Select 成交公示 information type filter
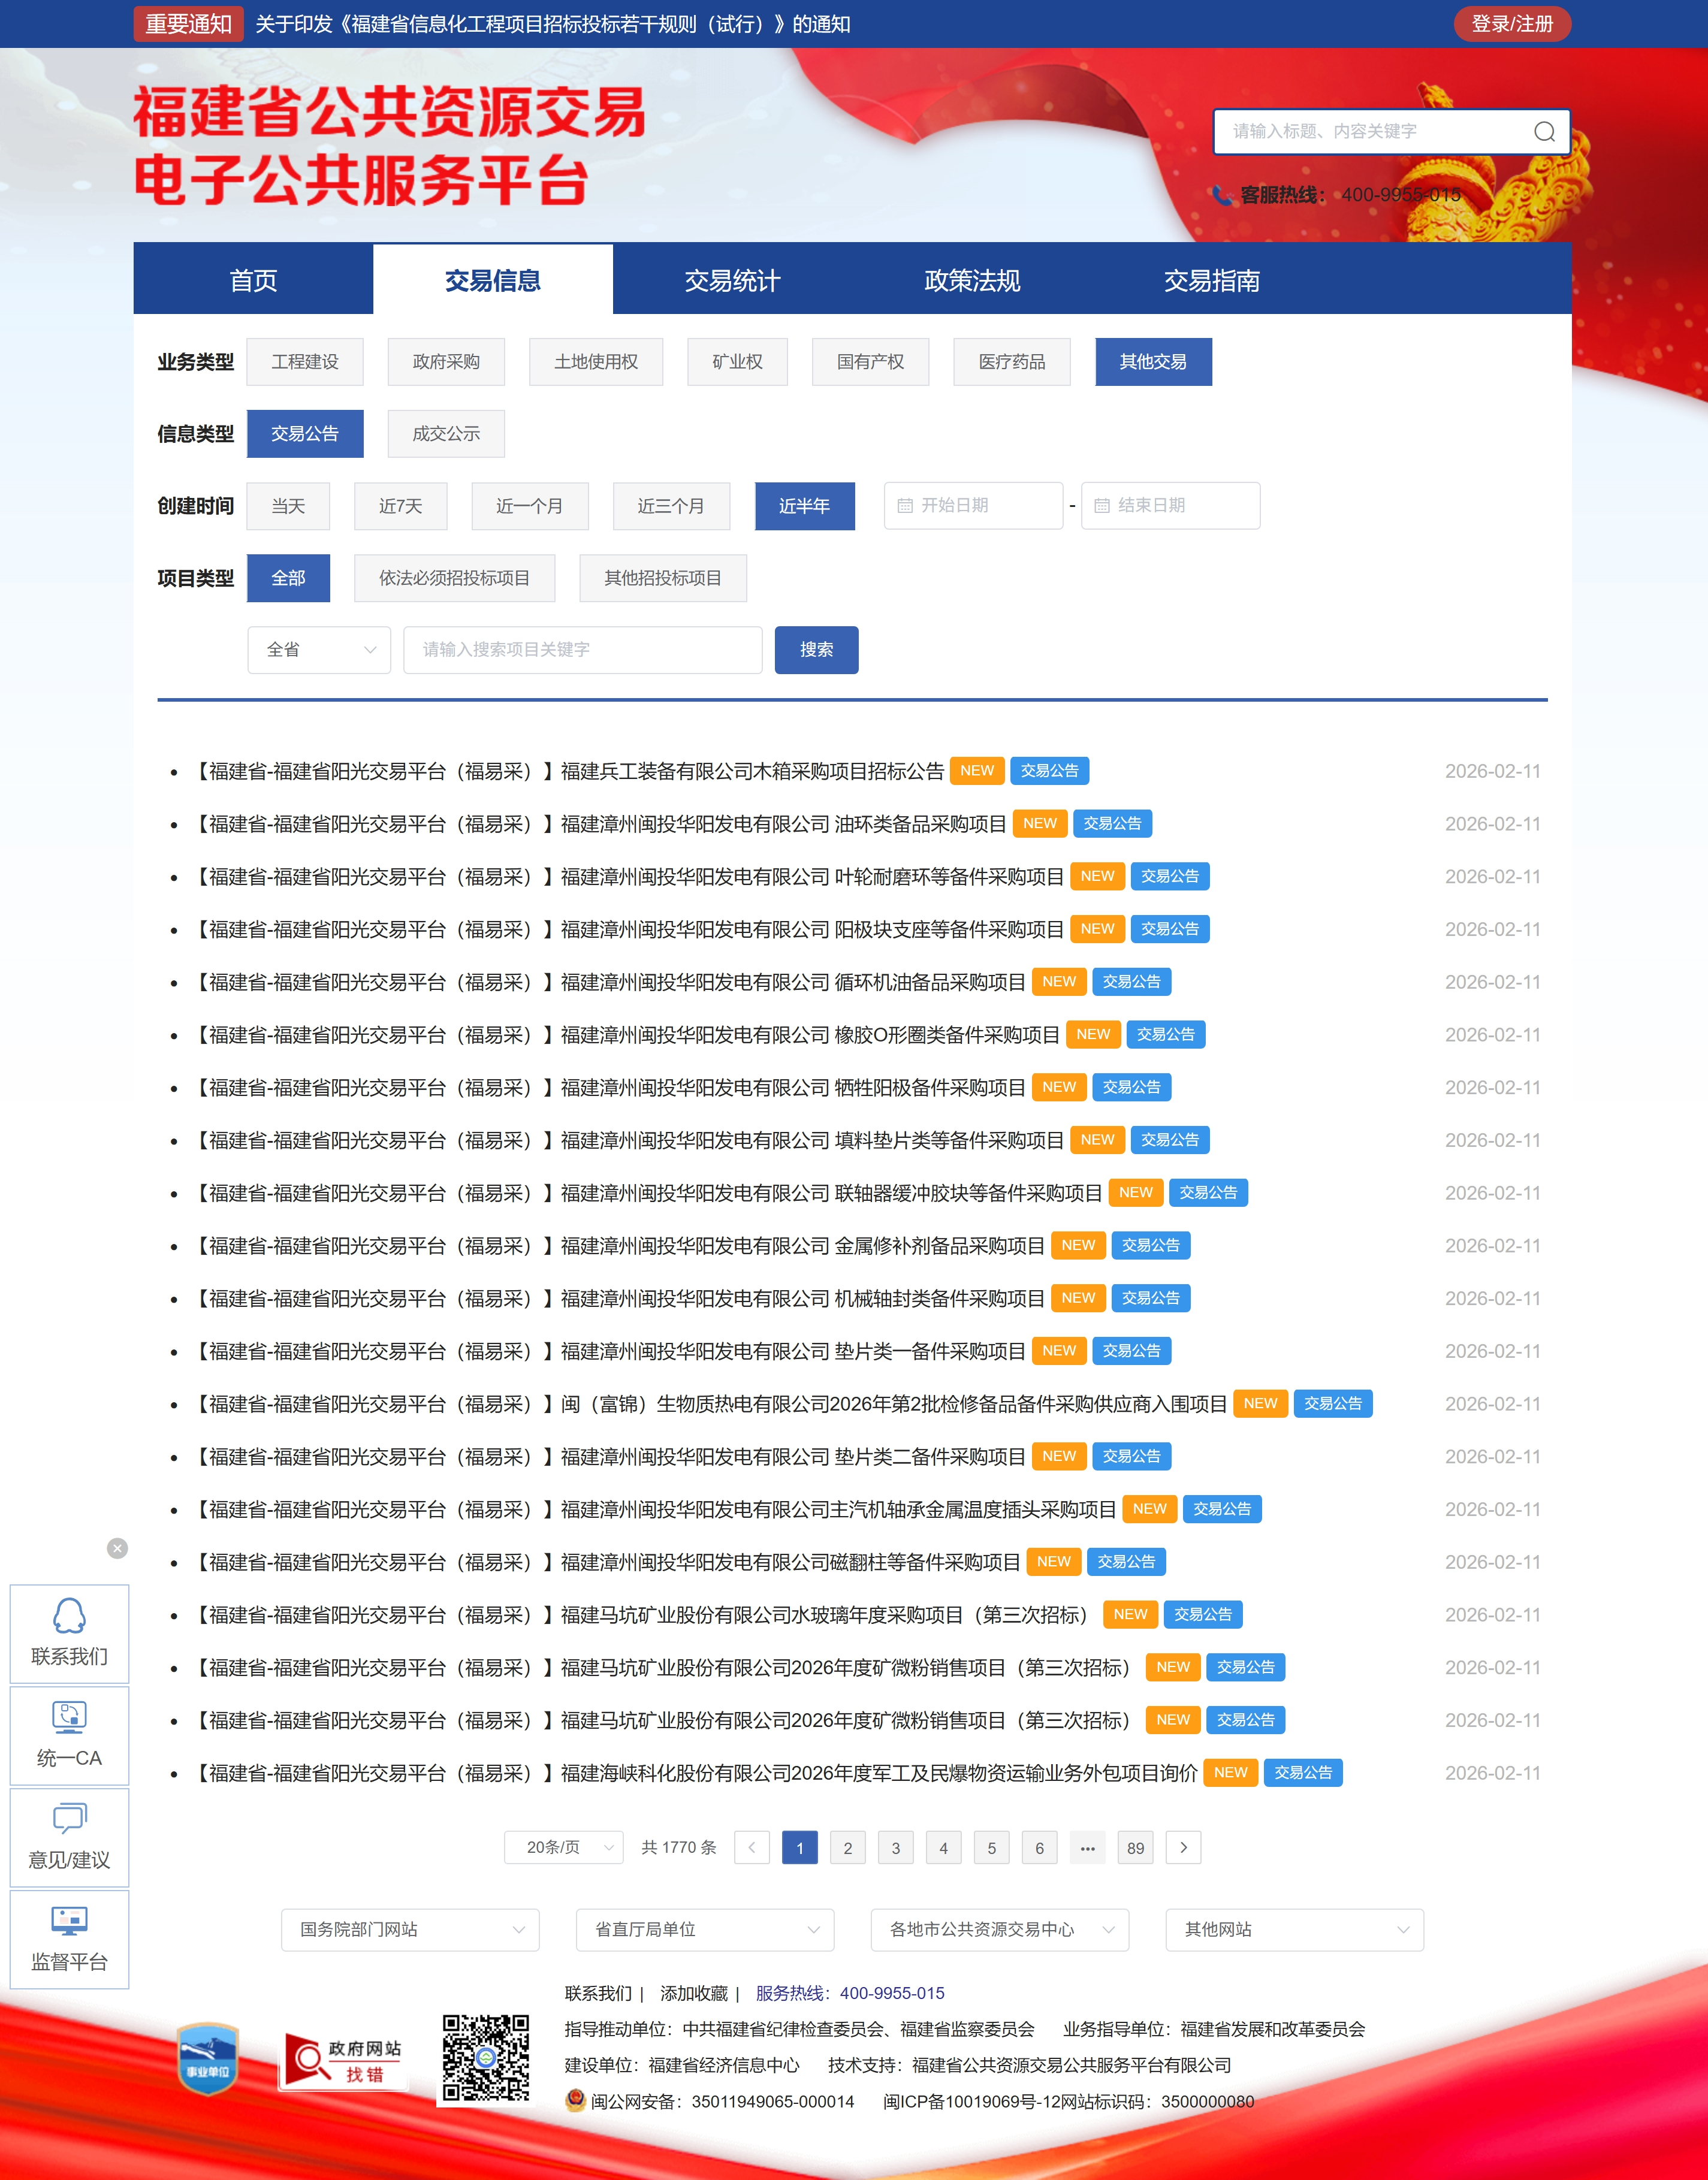This screenshot has width=1708, height=2180. pos(446,434)
